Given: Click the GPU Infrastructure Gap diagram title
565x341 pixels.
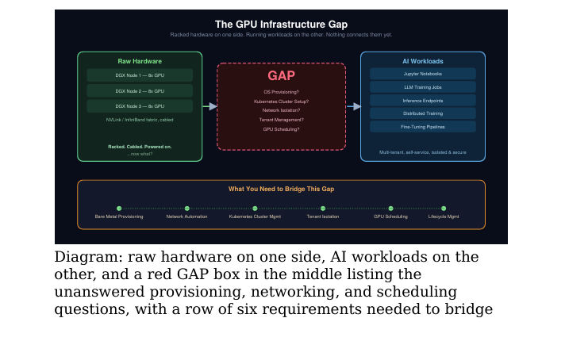Looking at the screenshot, I should pos(282,25).
